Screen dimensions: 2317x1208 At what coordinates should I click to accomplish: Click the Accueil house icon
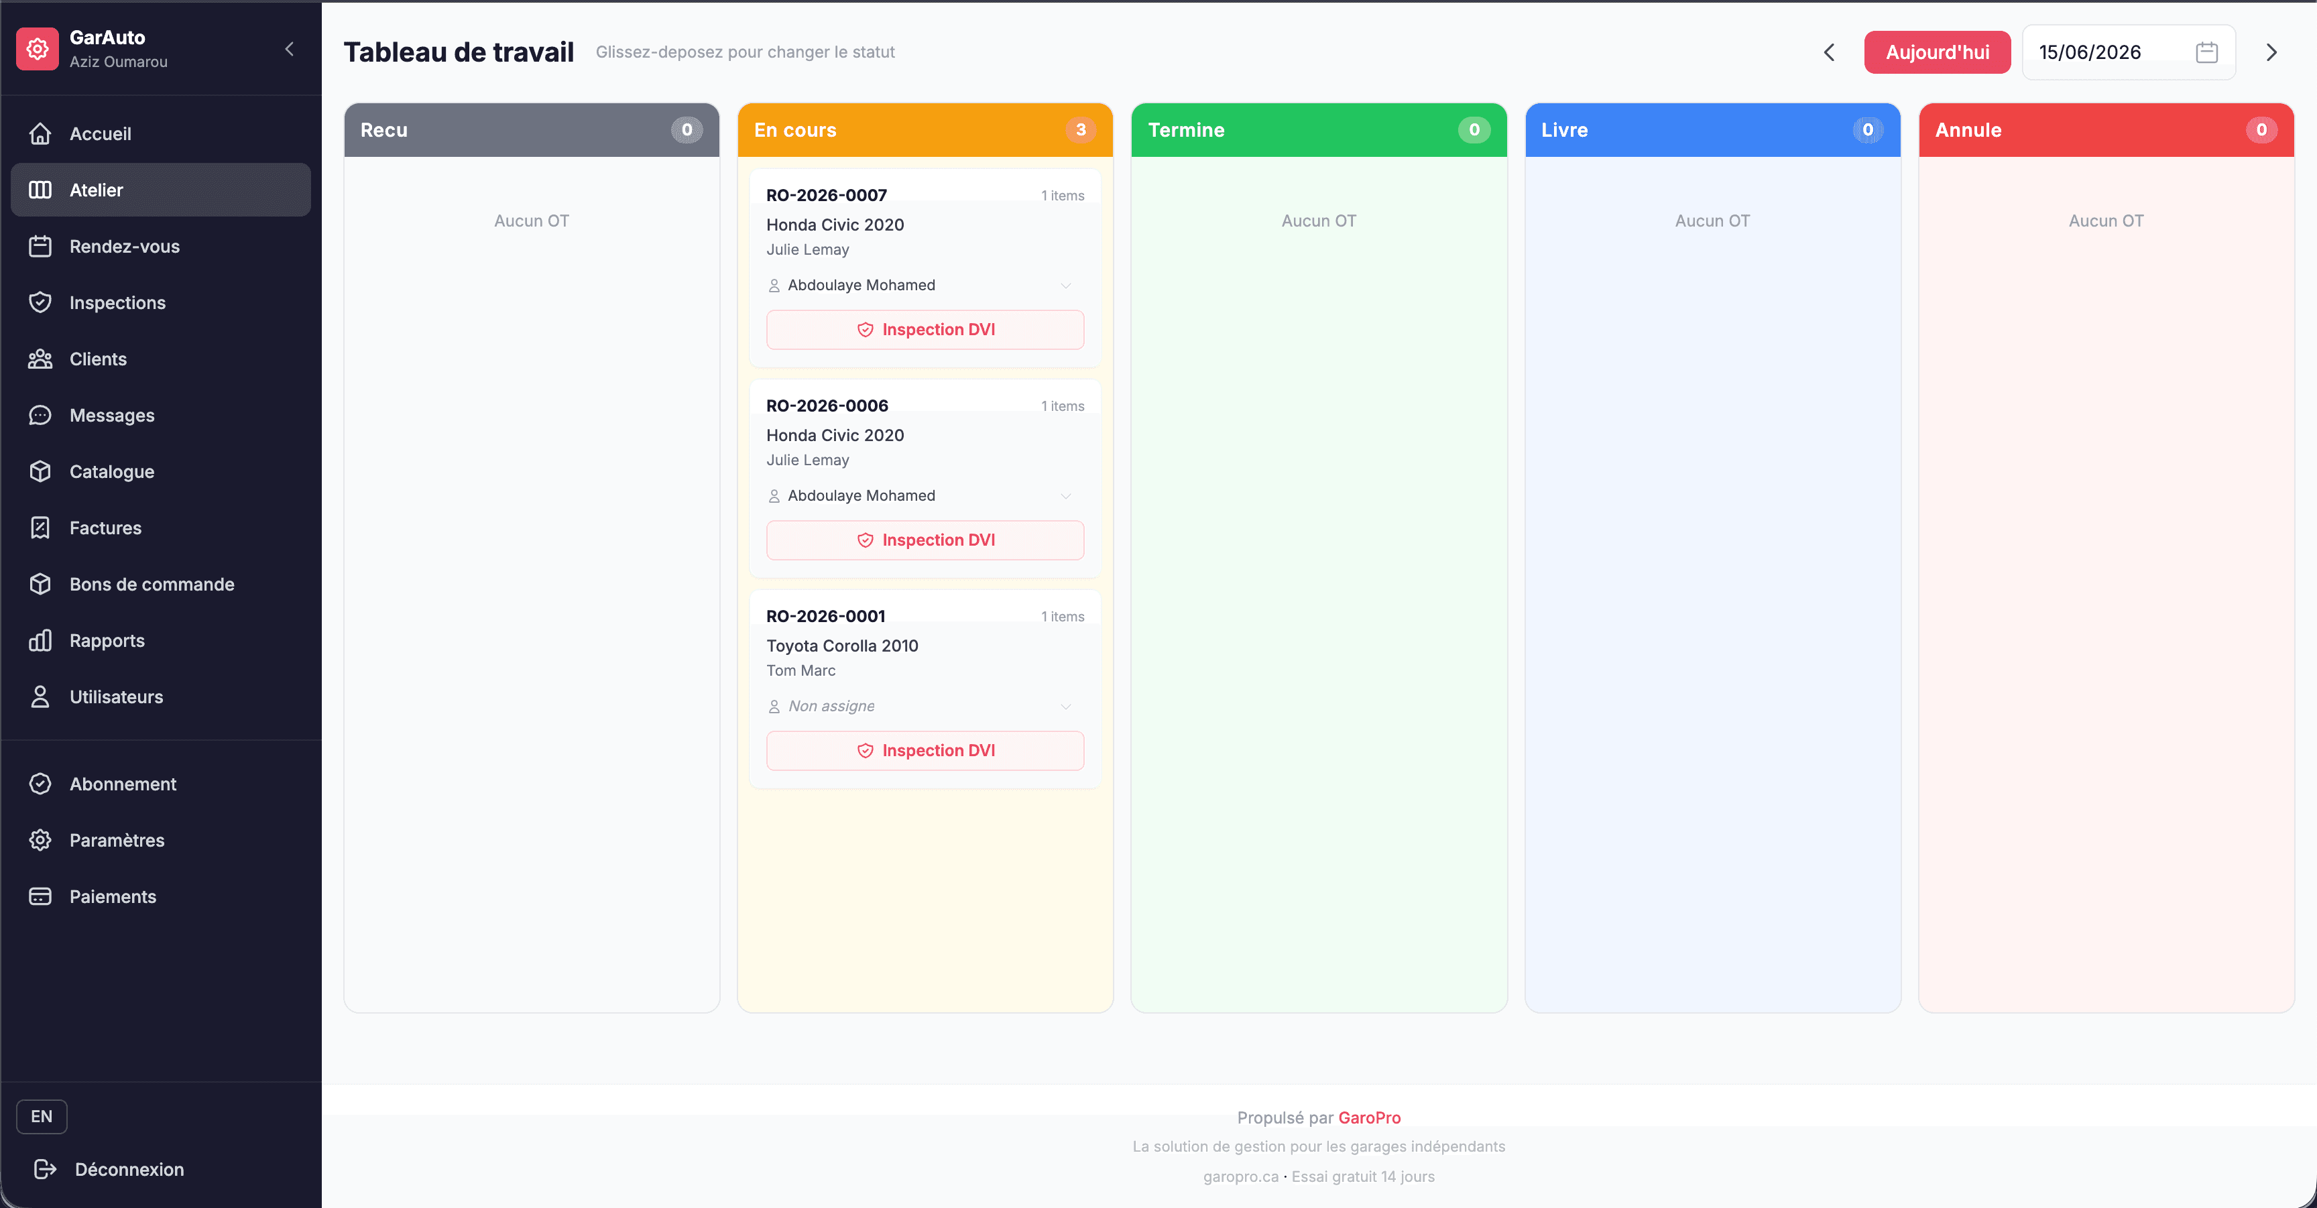[40, 133]
